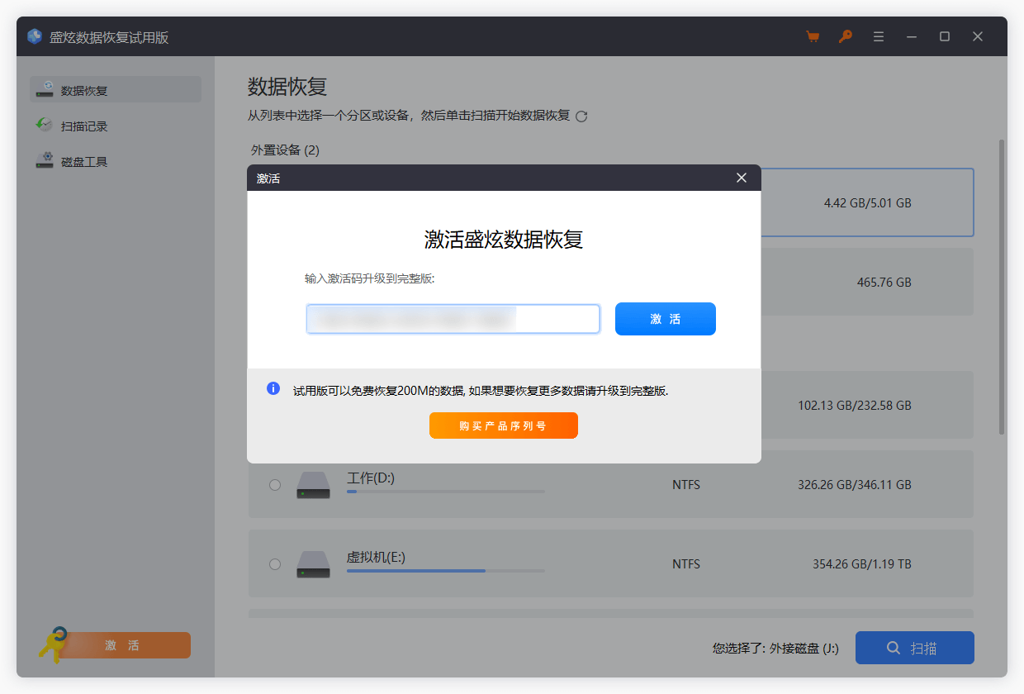This screenshot has width=1024, height=694.
Task: Click the usage progress bar under 虚拟机(E:)
Action: tap(446, 570)
